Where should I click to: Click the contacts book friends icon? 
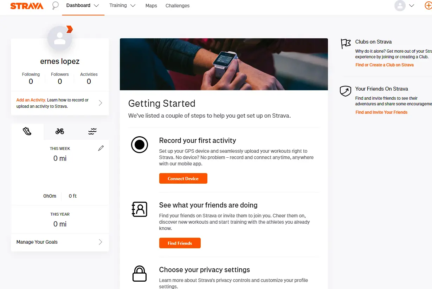click(x=140, y=209)
